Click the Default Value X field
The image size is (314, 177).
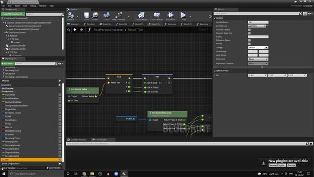click(258, 75)
